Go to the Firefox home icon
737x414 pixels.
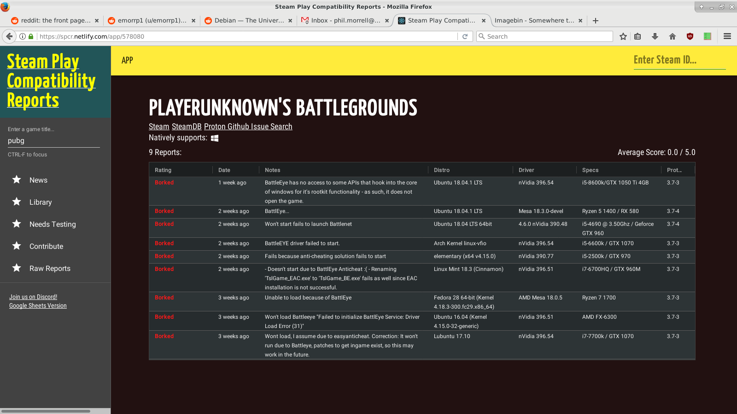click(x=673, y=36)
